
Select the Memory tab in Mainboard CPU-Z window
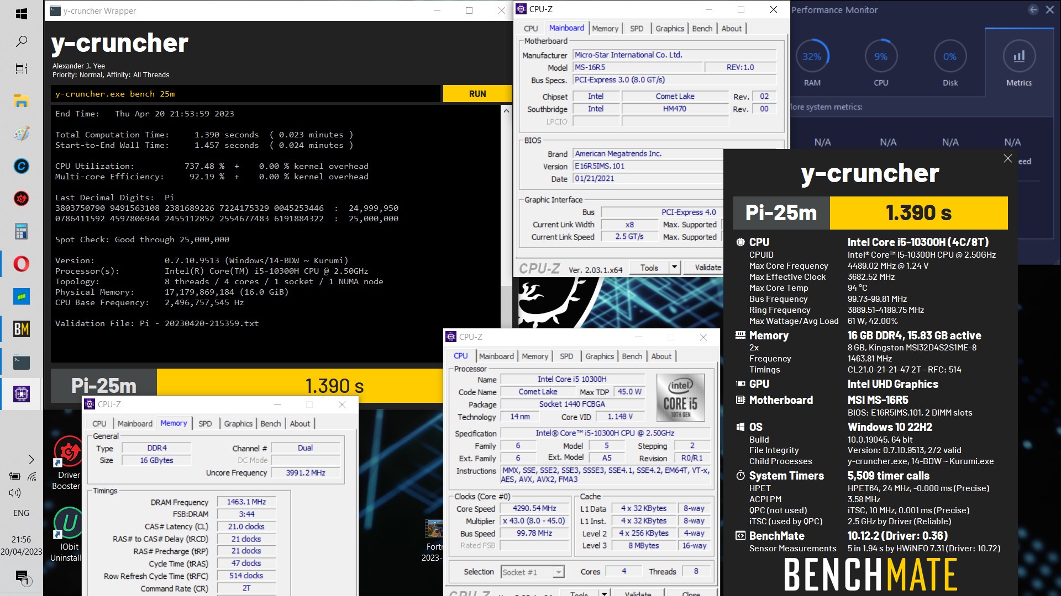click(605, 29)
